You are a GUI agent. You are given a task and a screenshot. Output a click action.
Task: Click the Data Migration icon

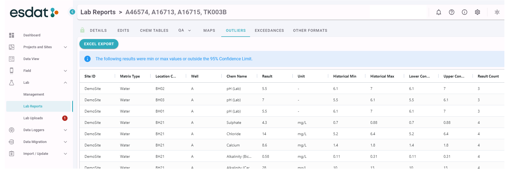coord(12,142)
